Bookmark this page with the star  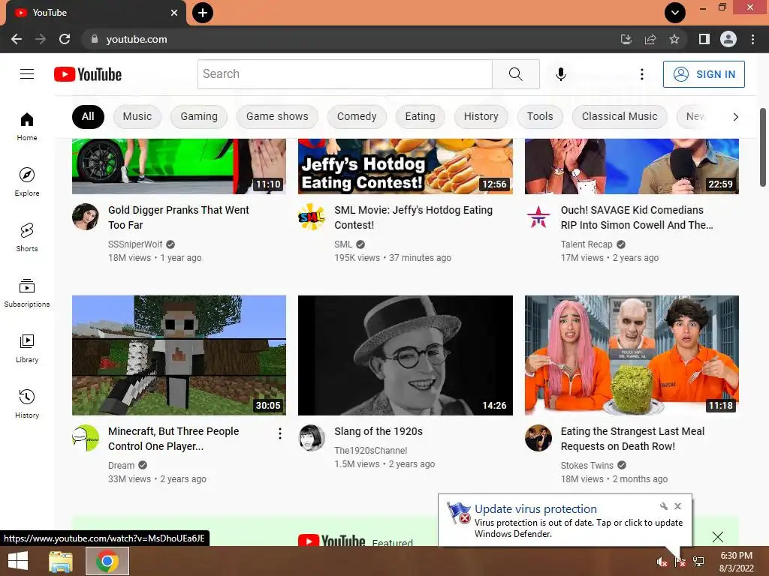[x=674, y=39]
